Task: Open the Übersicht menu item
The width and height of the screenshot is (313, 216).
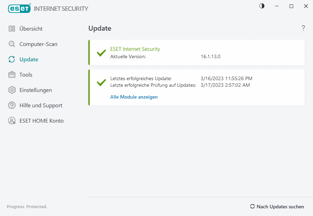Action: pyautogui.click(x=31, y=29)
